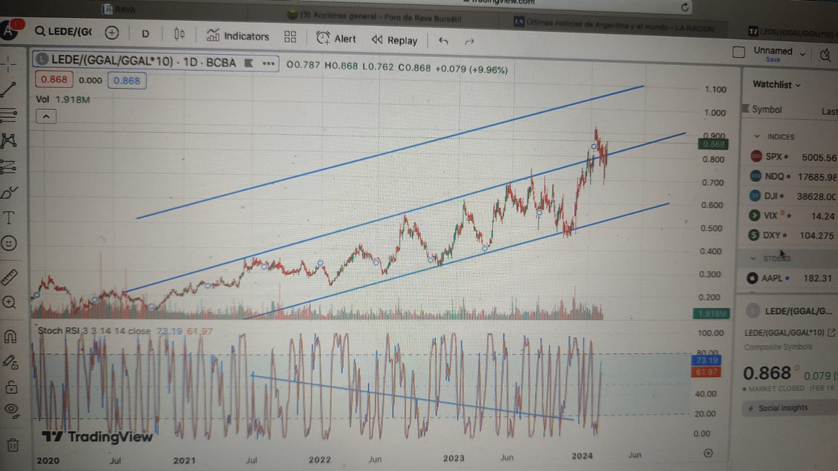Open the three-dot More menu in chart legend
Viewport: 838px width, 471px height.
point(268,64)
